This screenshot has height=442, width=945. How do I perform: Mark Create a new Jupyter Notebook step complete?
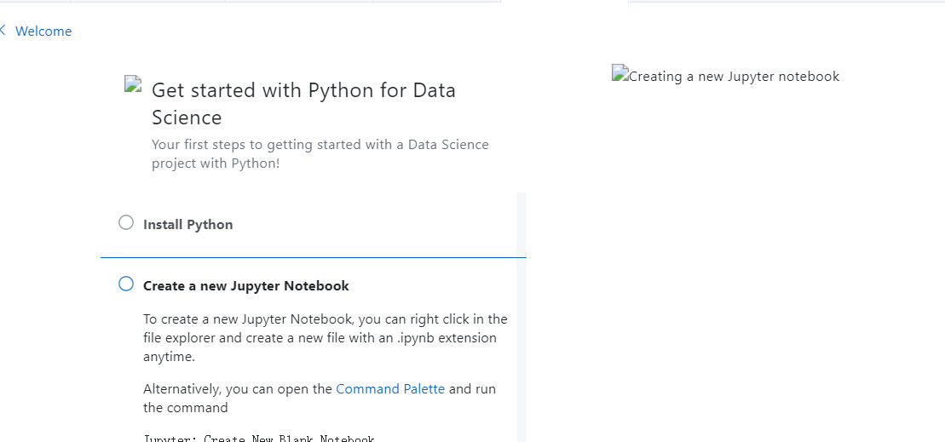[x=126, y=284]
